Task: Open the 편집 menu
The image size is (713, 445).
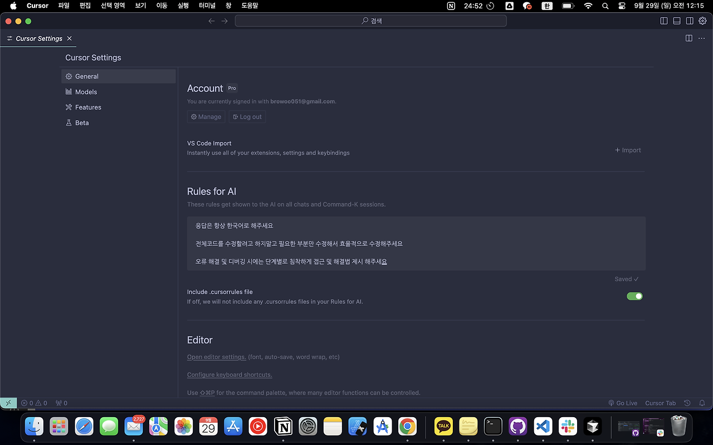Action: pos(85,6)
